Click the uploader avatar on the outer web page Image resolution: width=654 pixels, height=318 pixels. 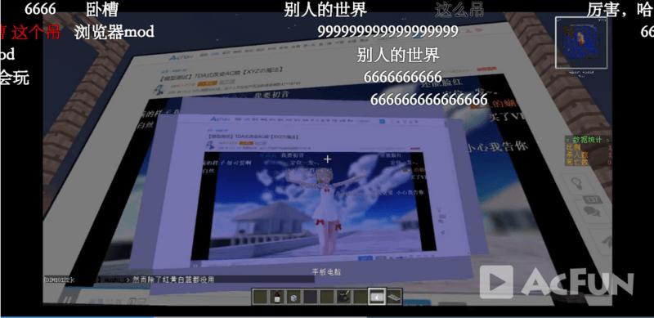pos(159,90)
